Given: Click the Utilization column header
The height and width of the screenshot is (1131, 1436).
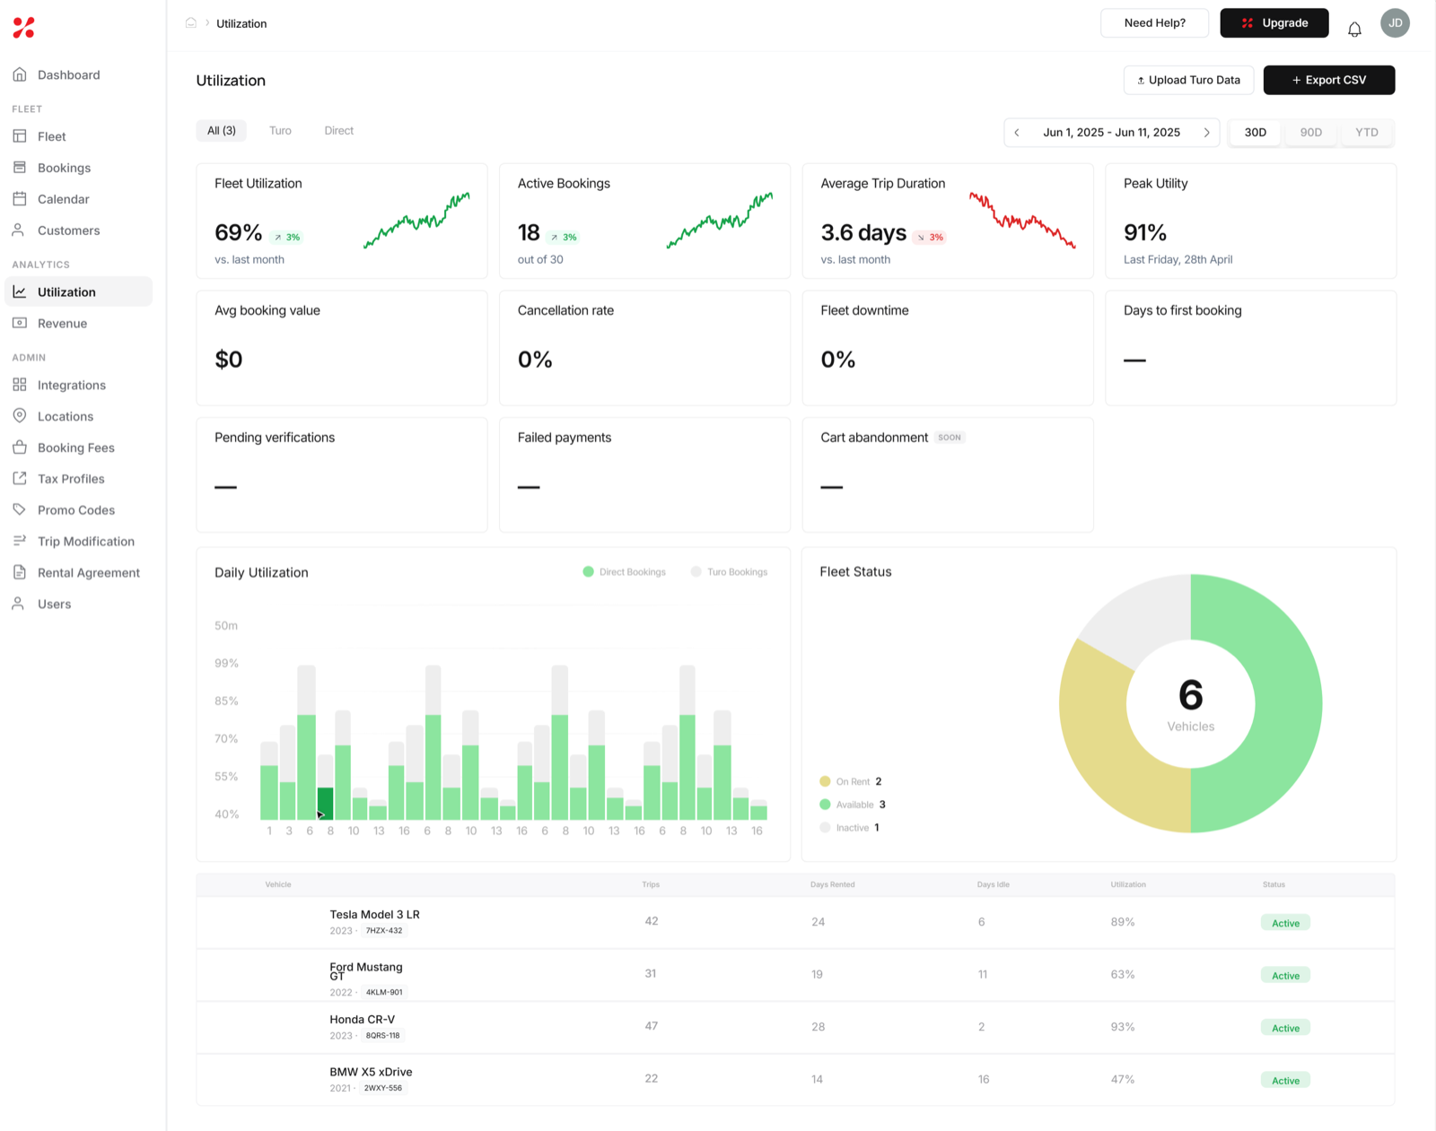Looking at the screenshot, I should 1128,885.
